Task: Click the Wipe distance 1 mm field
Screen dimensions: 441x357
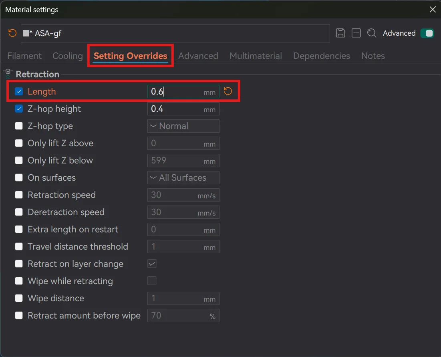Action: tap(183, 298)
